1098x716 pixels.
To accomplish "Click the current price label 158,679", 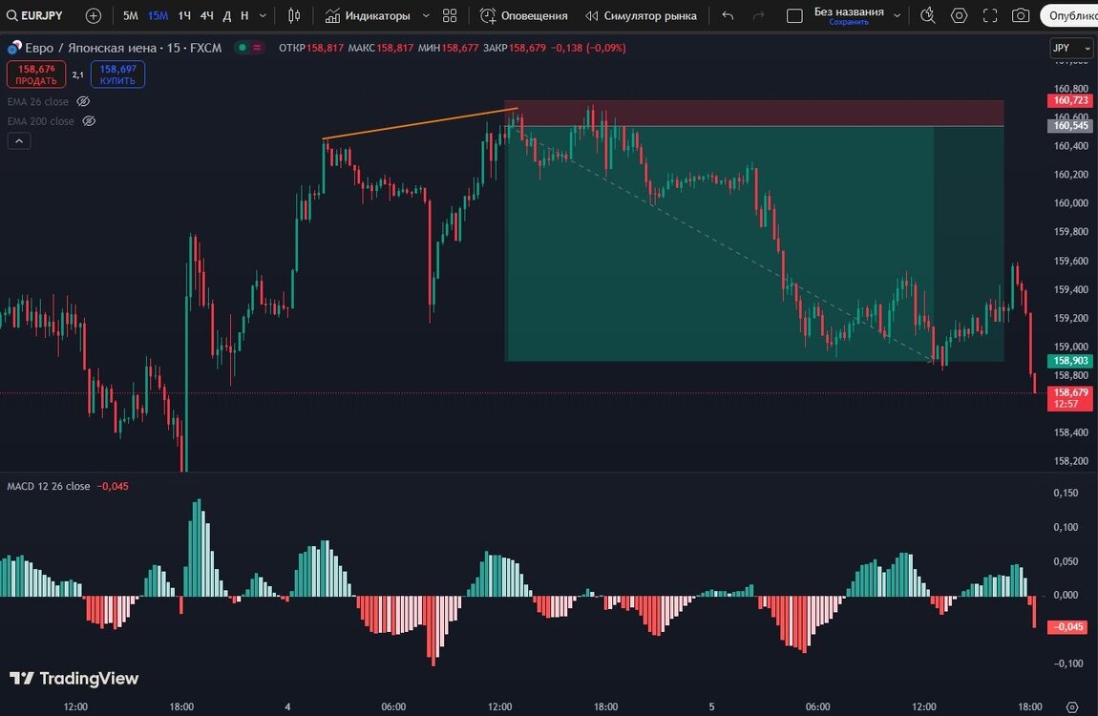I will pos(1070,397).
